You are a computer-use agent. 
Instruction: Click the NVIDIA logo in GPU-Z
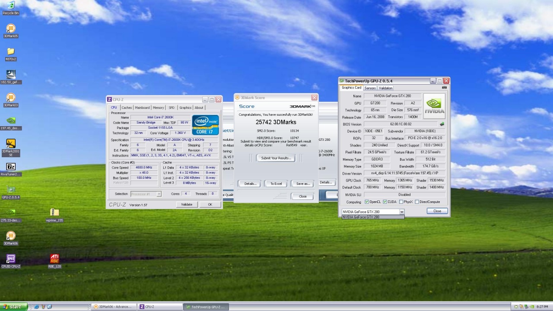coord(434,106)
